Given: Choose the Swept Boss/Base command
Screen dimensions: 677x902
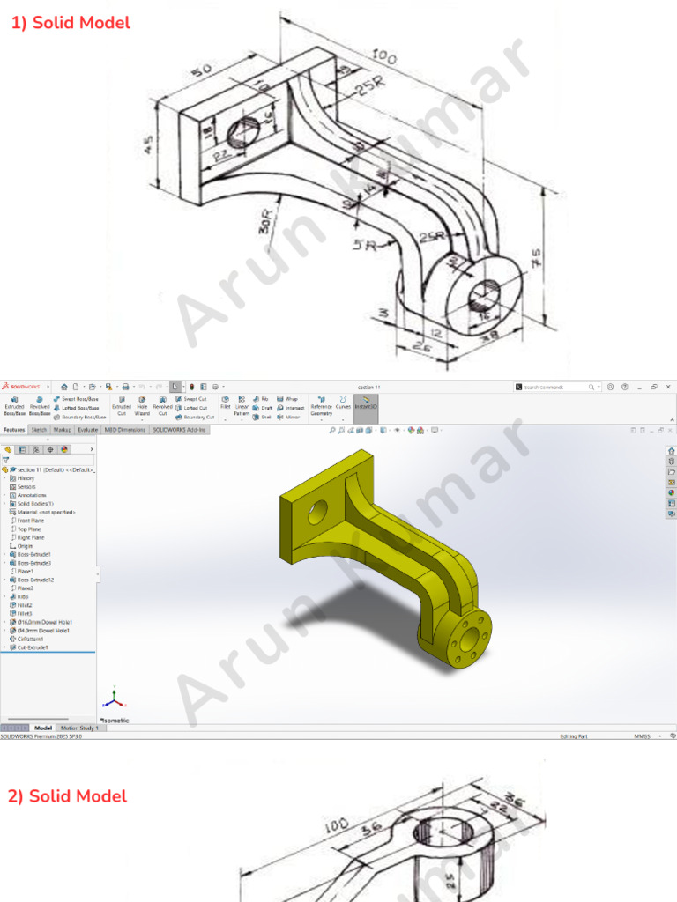Looking at the screenshot, I should click(76, 399).
